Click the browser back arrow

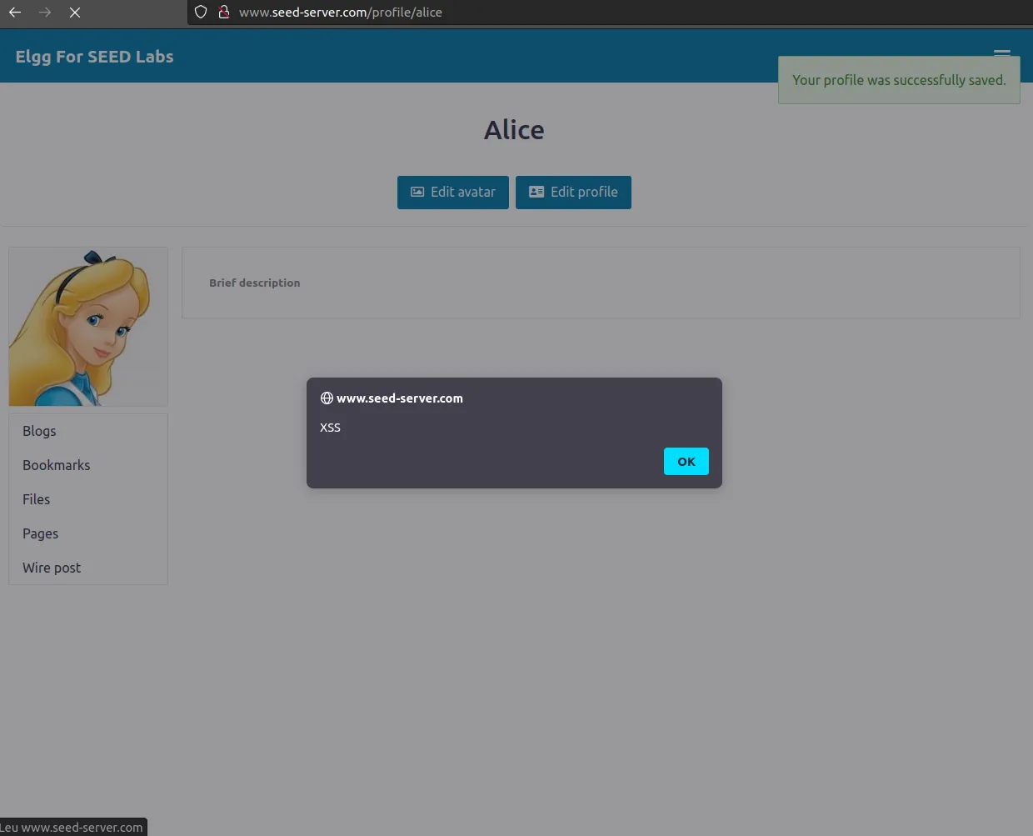pos(15,13)
